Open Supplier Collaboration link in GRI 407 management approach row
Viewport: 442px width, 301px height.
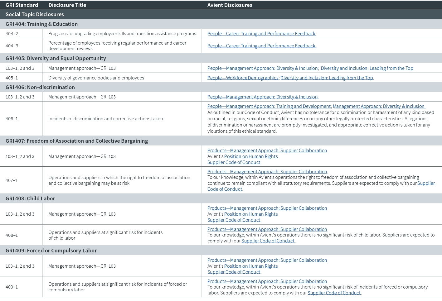pos(267,150)
